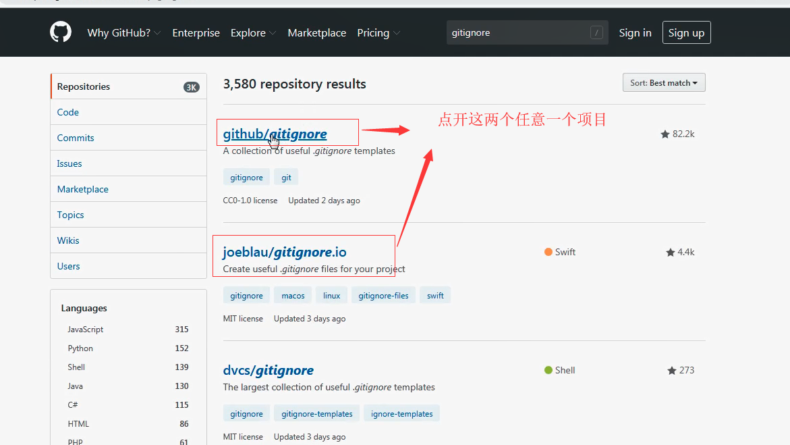790x445 pixels.
Task: Click the star icon beside 273
Action: pos(671,370)
